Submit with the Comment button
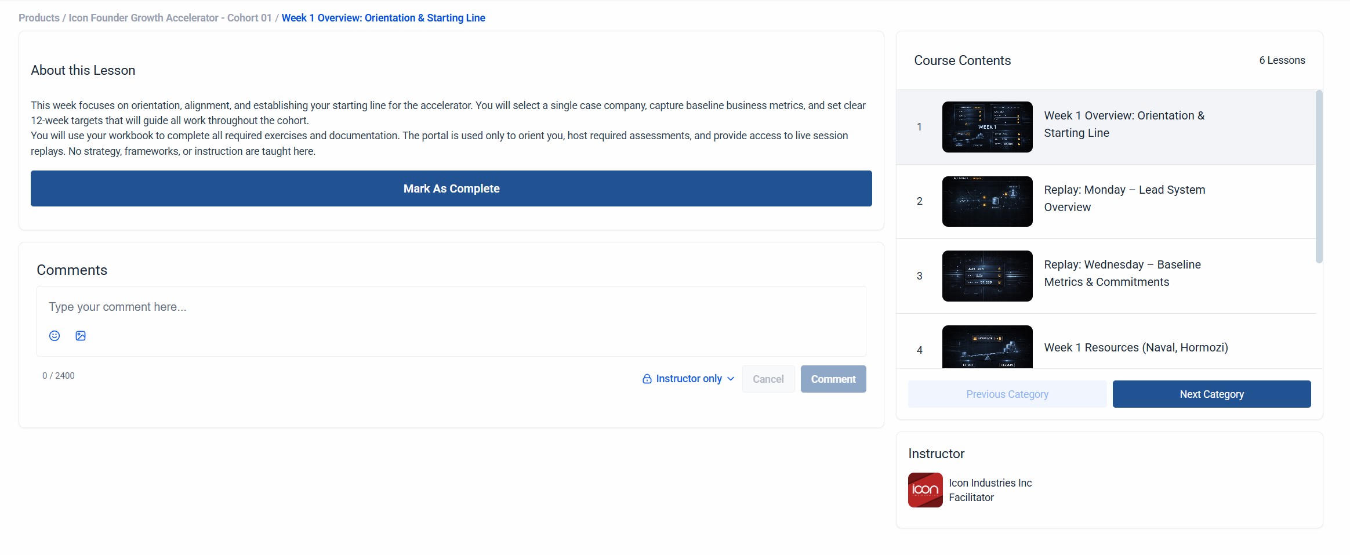This screenshot has width=1350, height=555. coord(833,379)
